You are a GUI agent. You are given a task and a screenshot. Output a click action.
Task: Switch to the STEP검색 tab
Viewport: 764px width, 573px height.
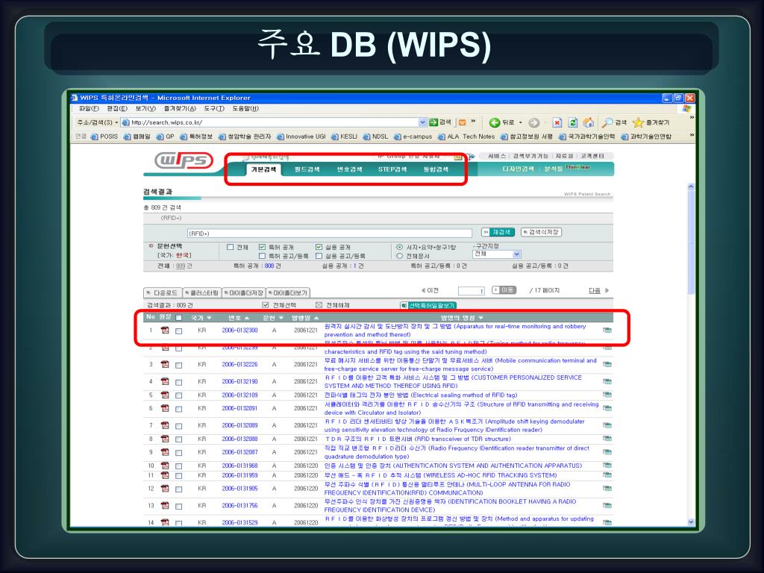pyautogui.click(x=392, y=169)
